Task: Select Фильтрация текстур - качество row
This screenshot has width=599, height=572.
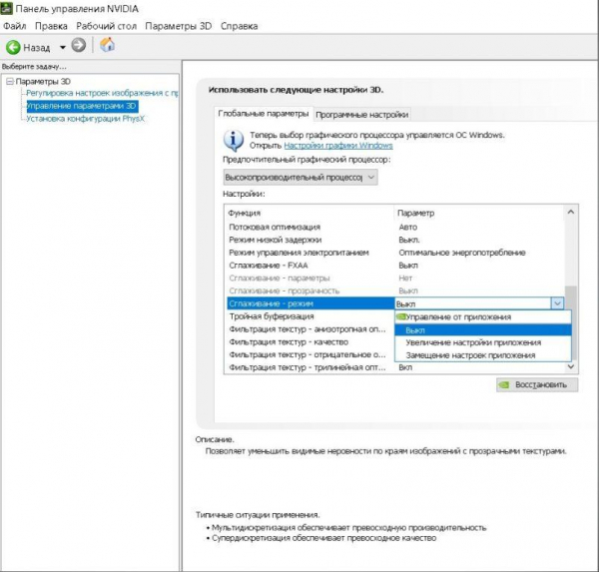Action: point(310,342)
